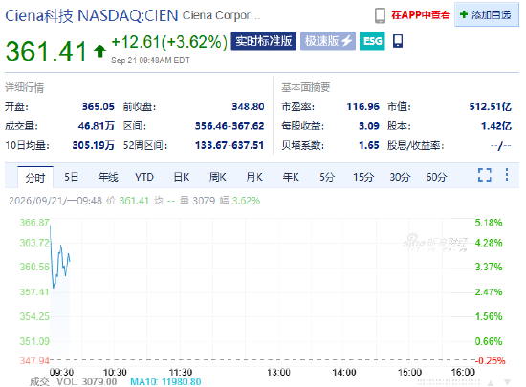Click the 52周区间 value 133.67-637.51
526x387 pixels.
point(230,145)
